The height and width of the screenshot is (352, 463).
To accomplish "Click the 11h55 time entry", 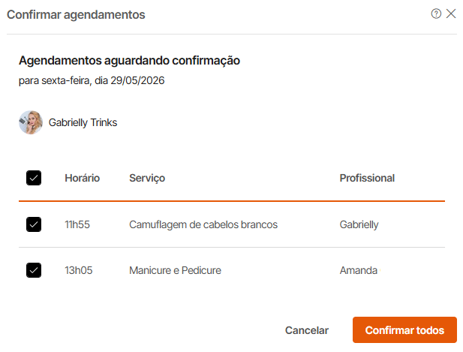I will pyautogui.click(x=77, y=224).
